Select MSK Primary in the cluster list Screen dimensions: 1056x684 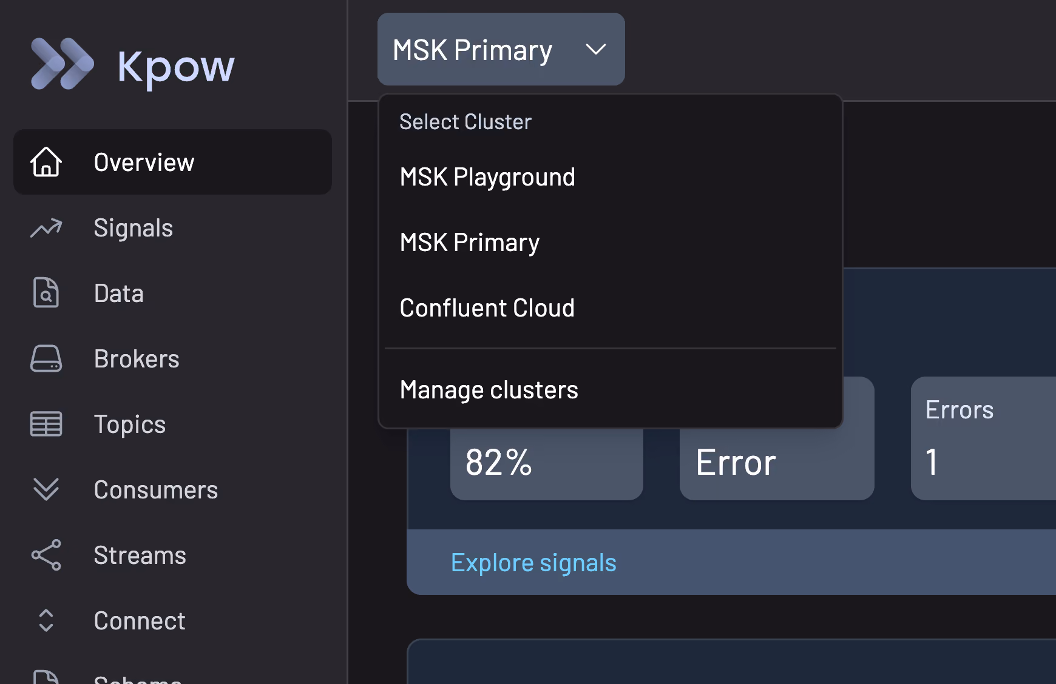pyautogui.click(x=610, y=243)
